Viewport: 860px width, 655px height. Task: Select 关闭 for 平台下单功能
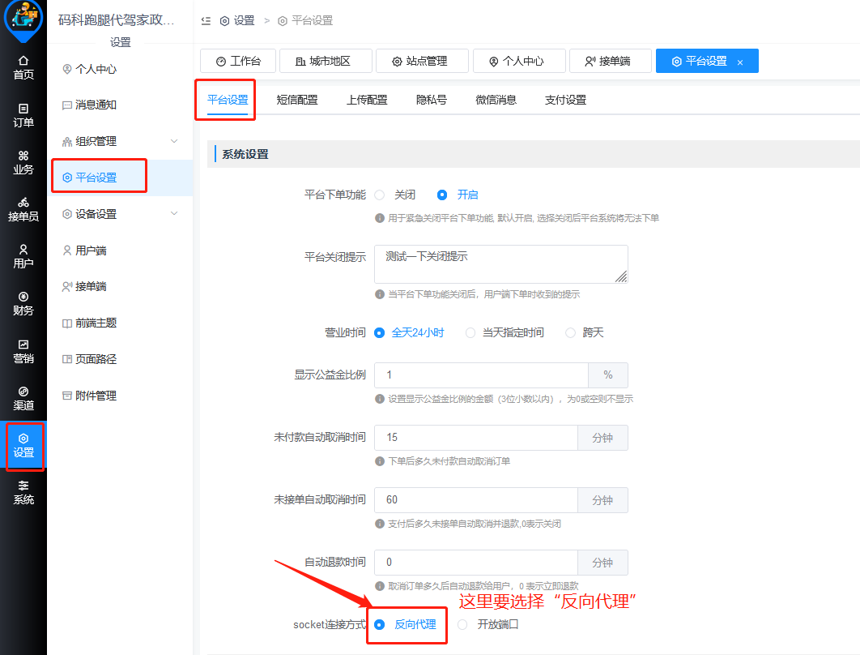[x=395, y=195]
